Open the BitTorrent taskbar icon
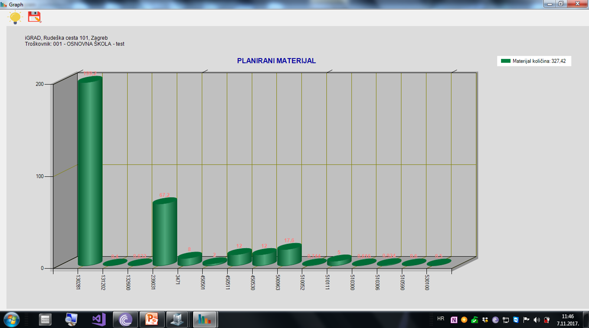Image resolution: width=589 pixels, height=328 pixels. tap(125, 320)
